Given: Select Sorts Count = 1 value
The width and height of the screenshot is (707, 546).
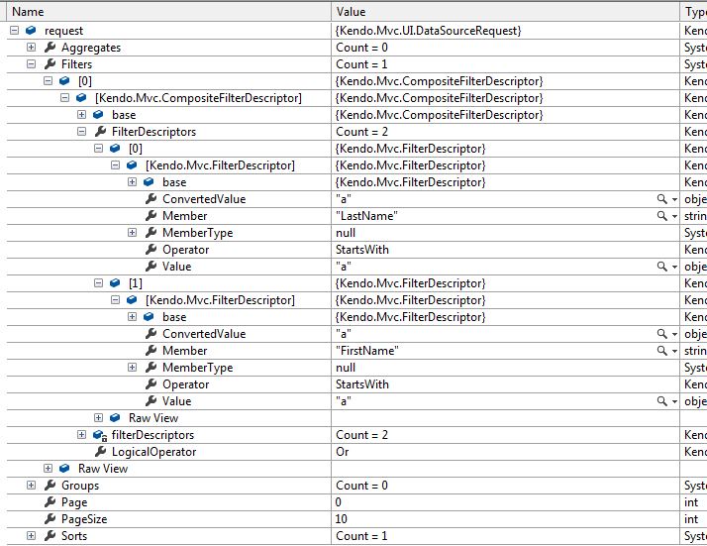Looking at the screenshot, I should click(x=361, y=536).
